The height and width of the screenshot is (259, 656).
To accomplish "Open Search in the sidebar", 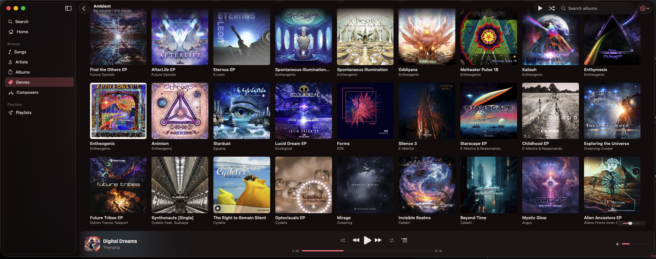I will 39,22.
